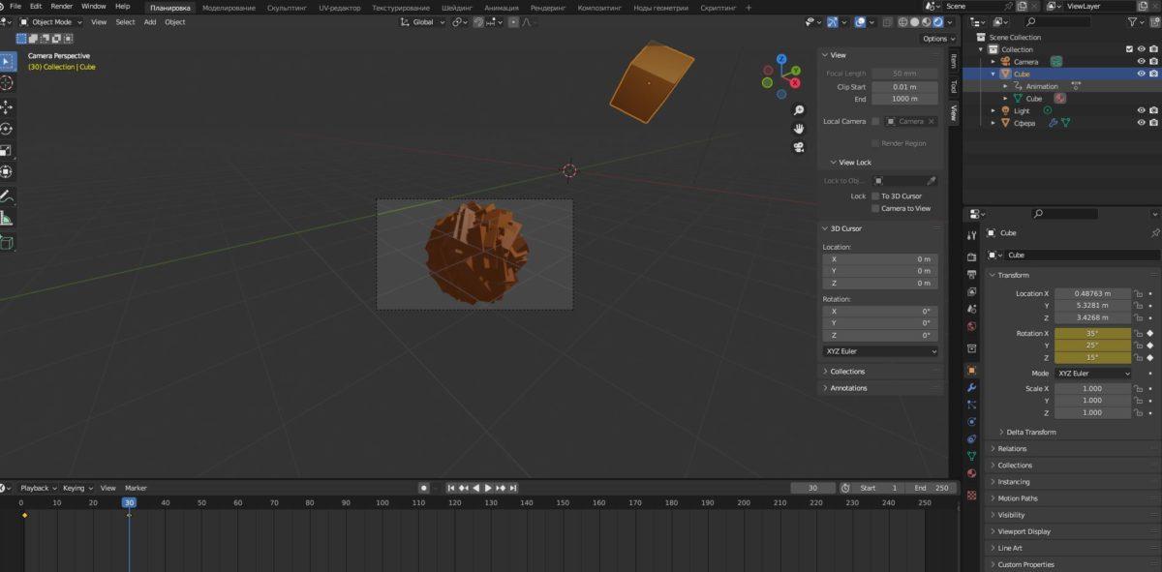Enable Lock To 3D Cursor checkbox
The height and width of the screenshot is (572, 1162).
(875, 196)
